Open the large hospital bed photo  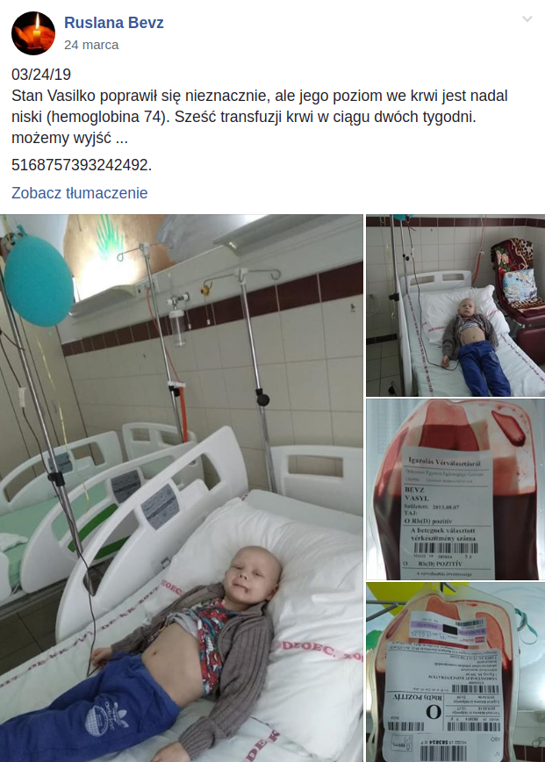tap(181, 488)
